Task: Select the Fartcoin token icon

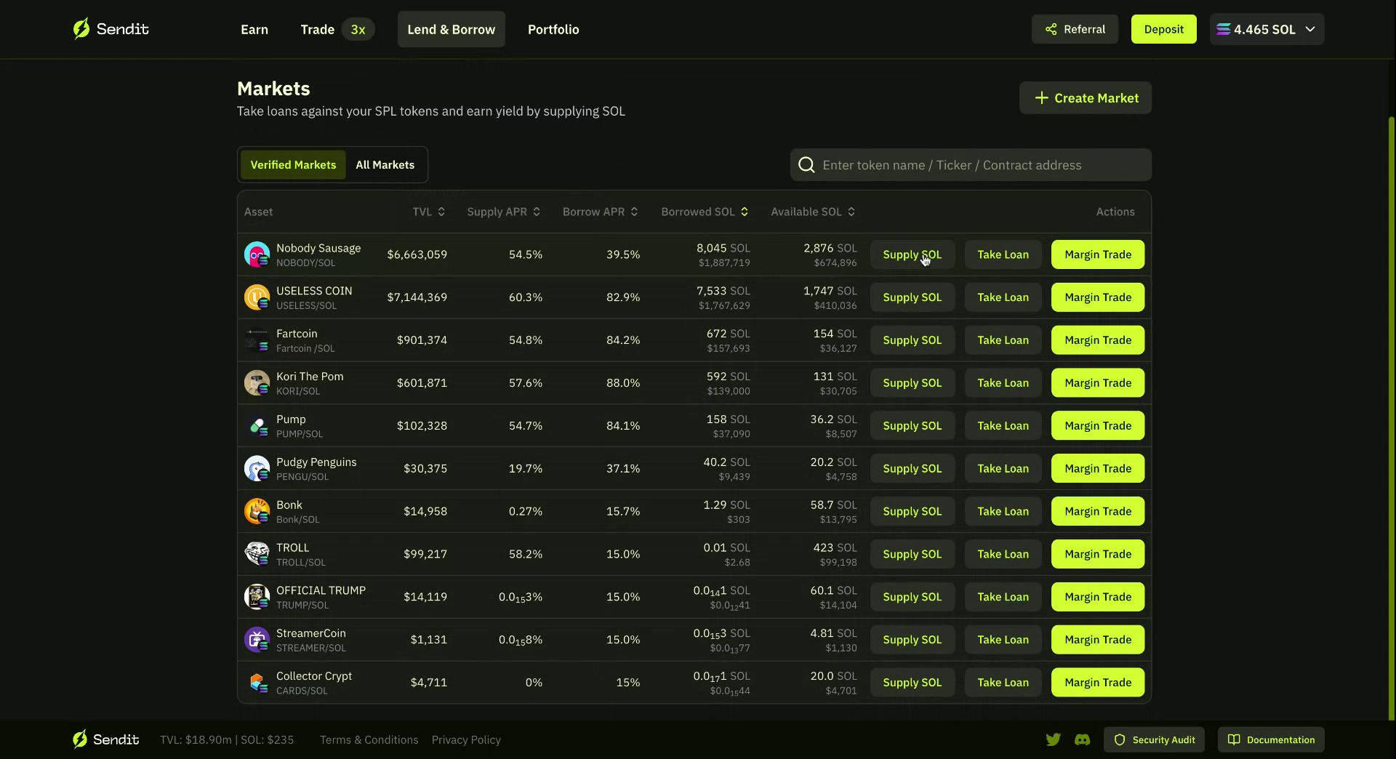Action: tap(257, 340)
